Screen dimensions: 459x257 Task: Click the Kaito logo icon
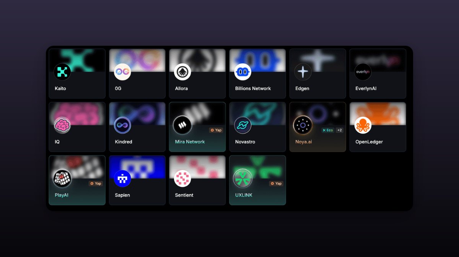point(62,72)
